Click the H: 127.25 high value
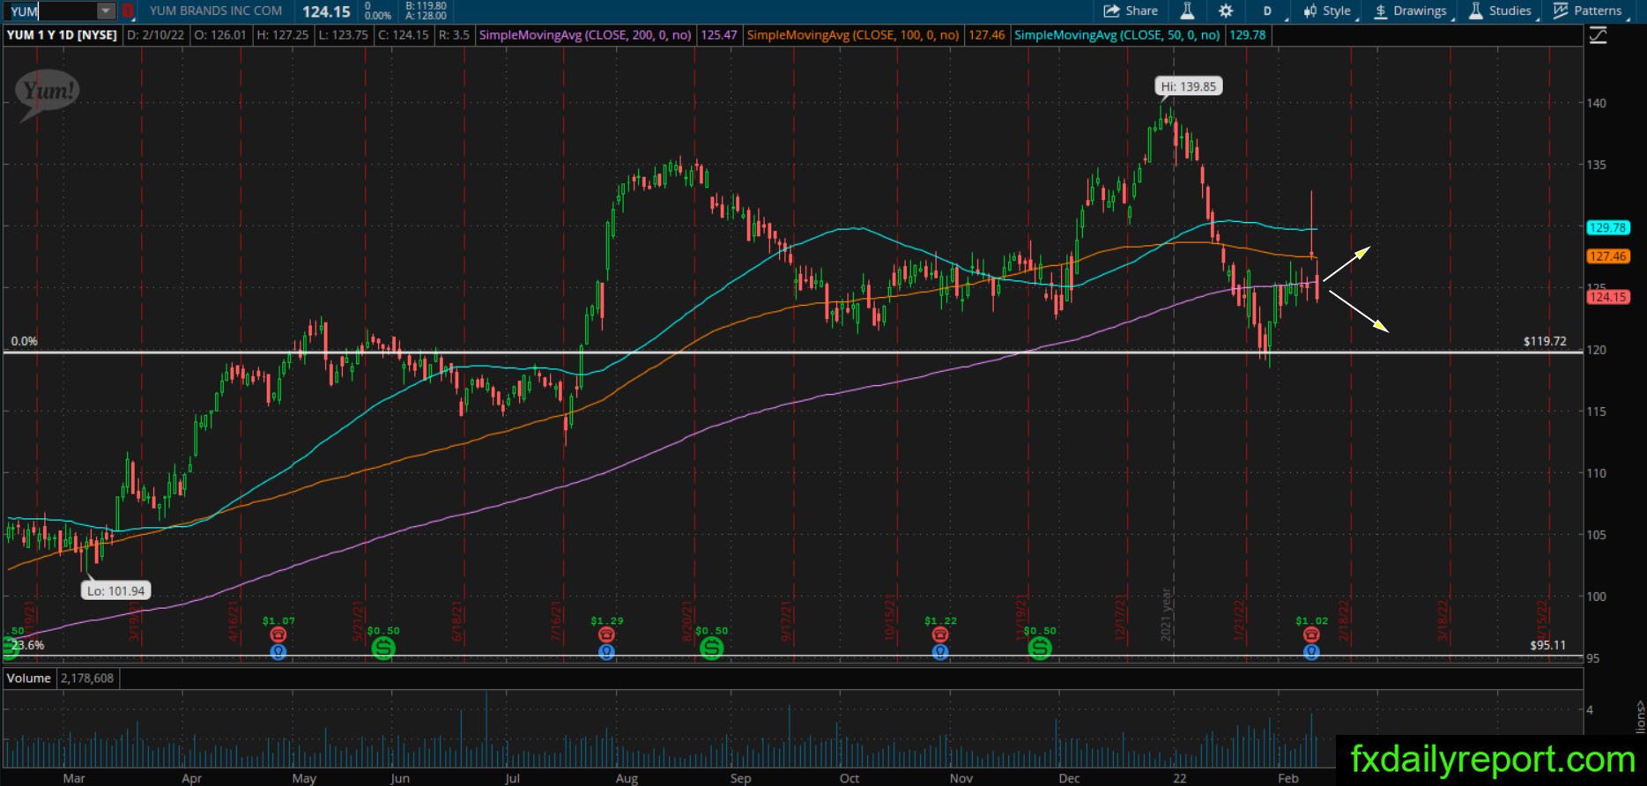The height and width of the screenshot is (786, 1647). pos(283,35)
